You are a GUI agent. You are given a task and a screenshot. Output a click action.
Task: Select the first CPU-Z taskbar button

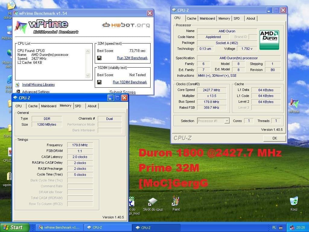coord(107,227)
